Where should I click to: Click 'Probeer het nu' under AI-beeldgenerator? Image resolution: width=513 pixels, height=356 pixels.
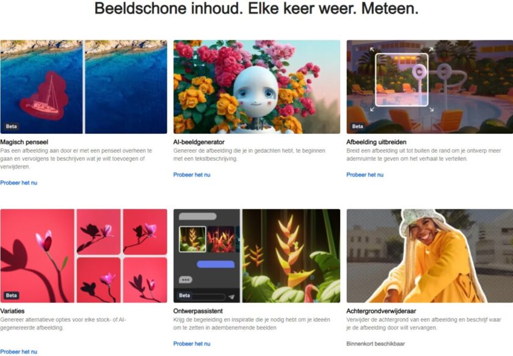192,175
